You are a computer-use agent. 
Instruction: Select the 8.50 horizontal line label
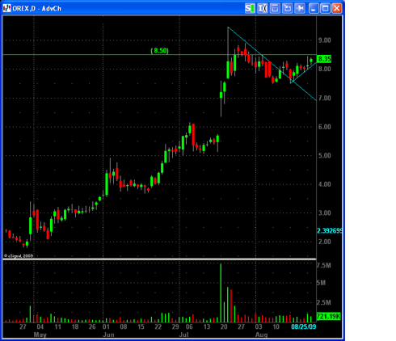[x=159, y=51]
